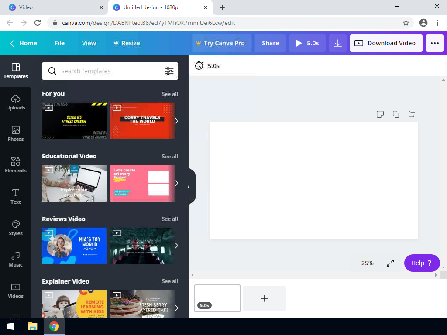Click Chrome icon on the taskbar
The height and width of the screenshot is (335, 447).
pyautogui.click(x=54, y=326)
